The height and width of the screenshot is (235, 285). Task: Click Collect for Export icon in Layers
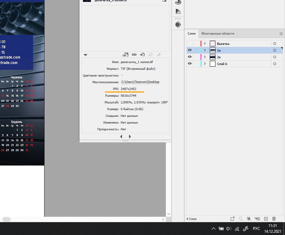pyautogui.click(x=232, y=219)
